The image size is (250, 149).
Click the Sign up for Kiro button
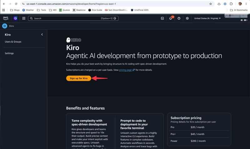pos(79,78)
